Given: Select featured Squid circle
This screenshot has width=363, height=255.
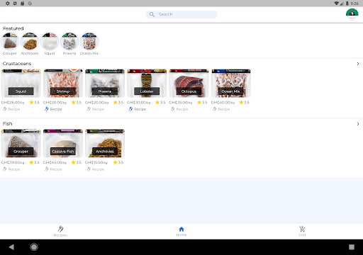Looking at the screenshot, I should (50, 42).
